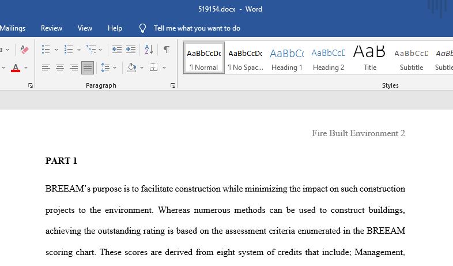Open the numbering style dropdown arrow
The height and width of the screenshot is (266, 453).
[78, 50]
